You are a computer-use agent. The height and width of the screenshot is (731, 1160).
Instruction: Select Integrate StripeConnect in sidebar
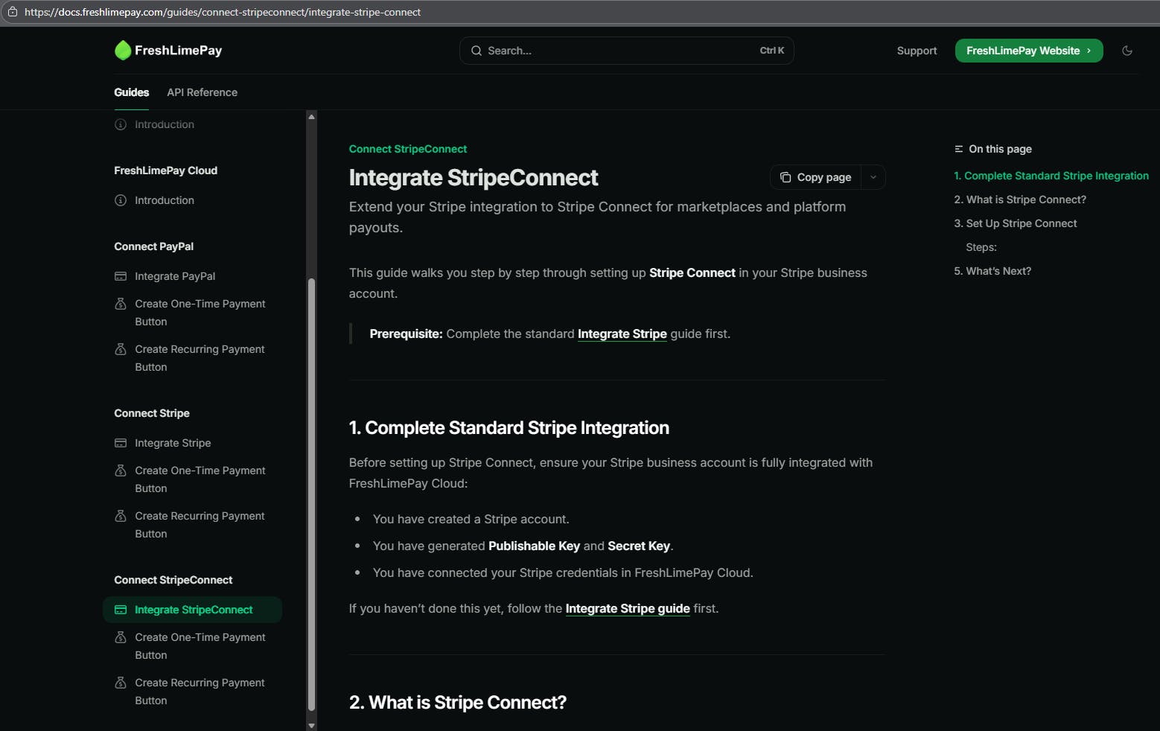(x=192, y=610)
